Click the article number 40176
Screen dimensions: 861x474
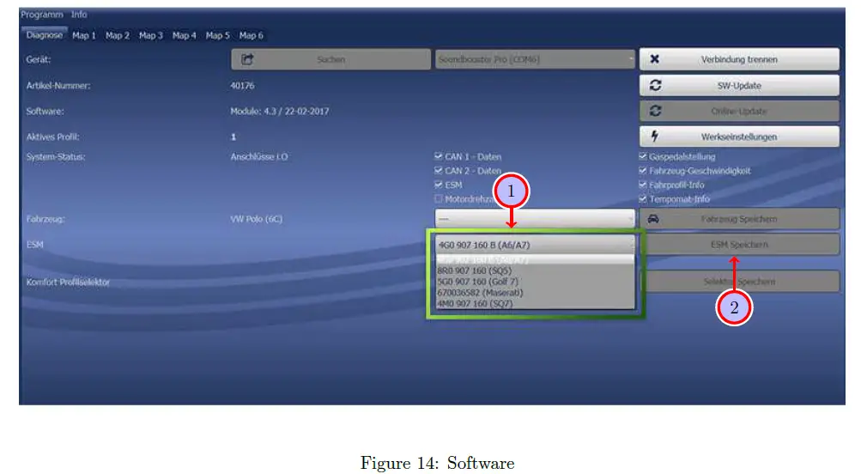(242, 86)
